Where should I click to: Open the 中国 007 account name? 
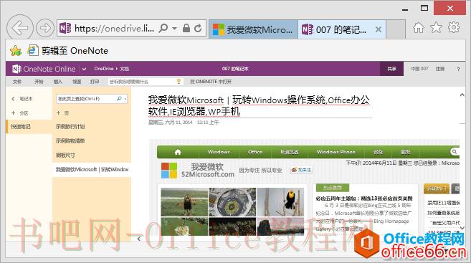[x=419, y=69]
